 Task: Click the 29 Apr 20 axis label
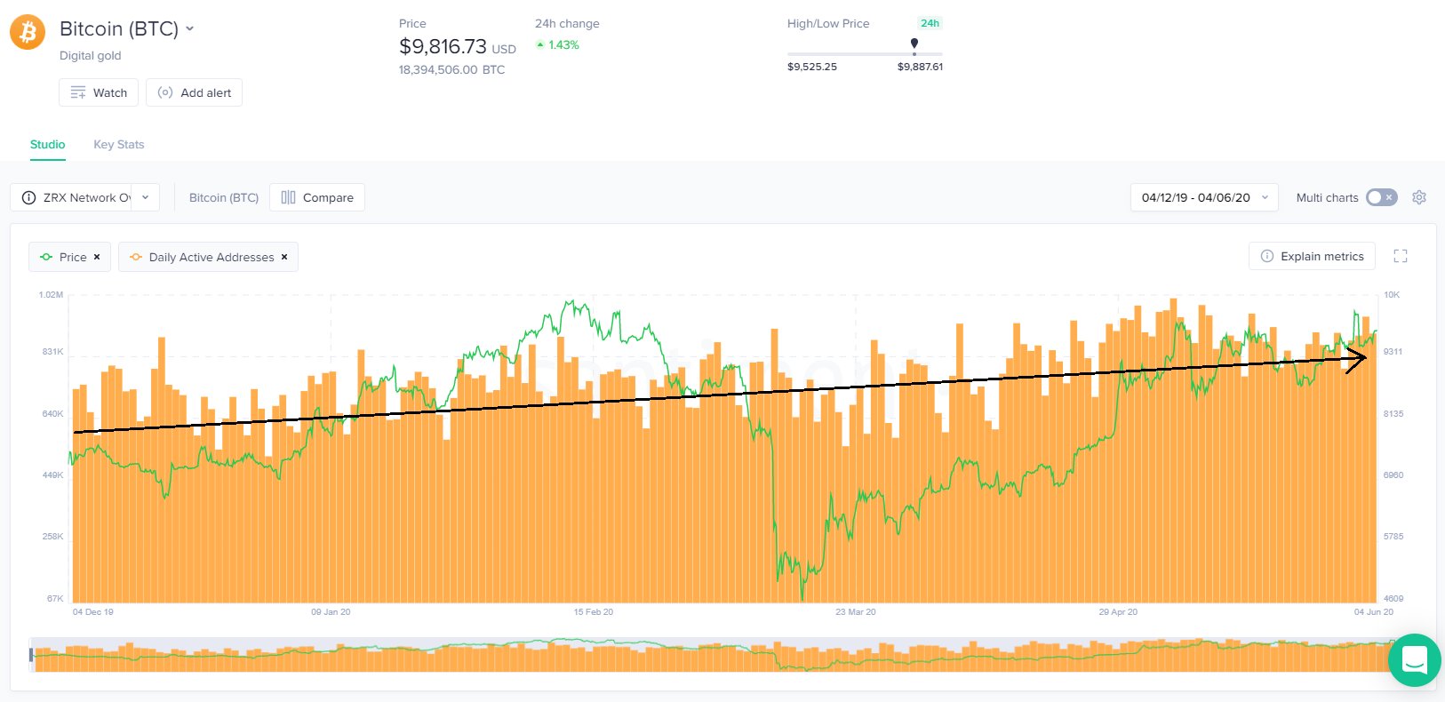pyautogui.click(x=1118, y=611)
